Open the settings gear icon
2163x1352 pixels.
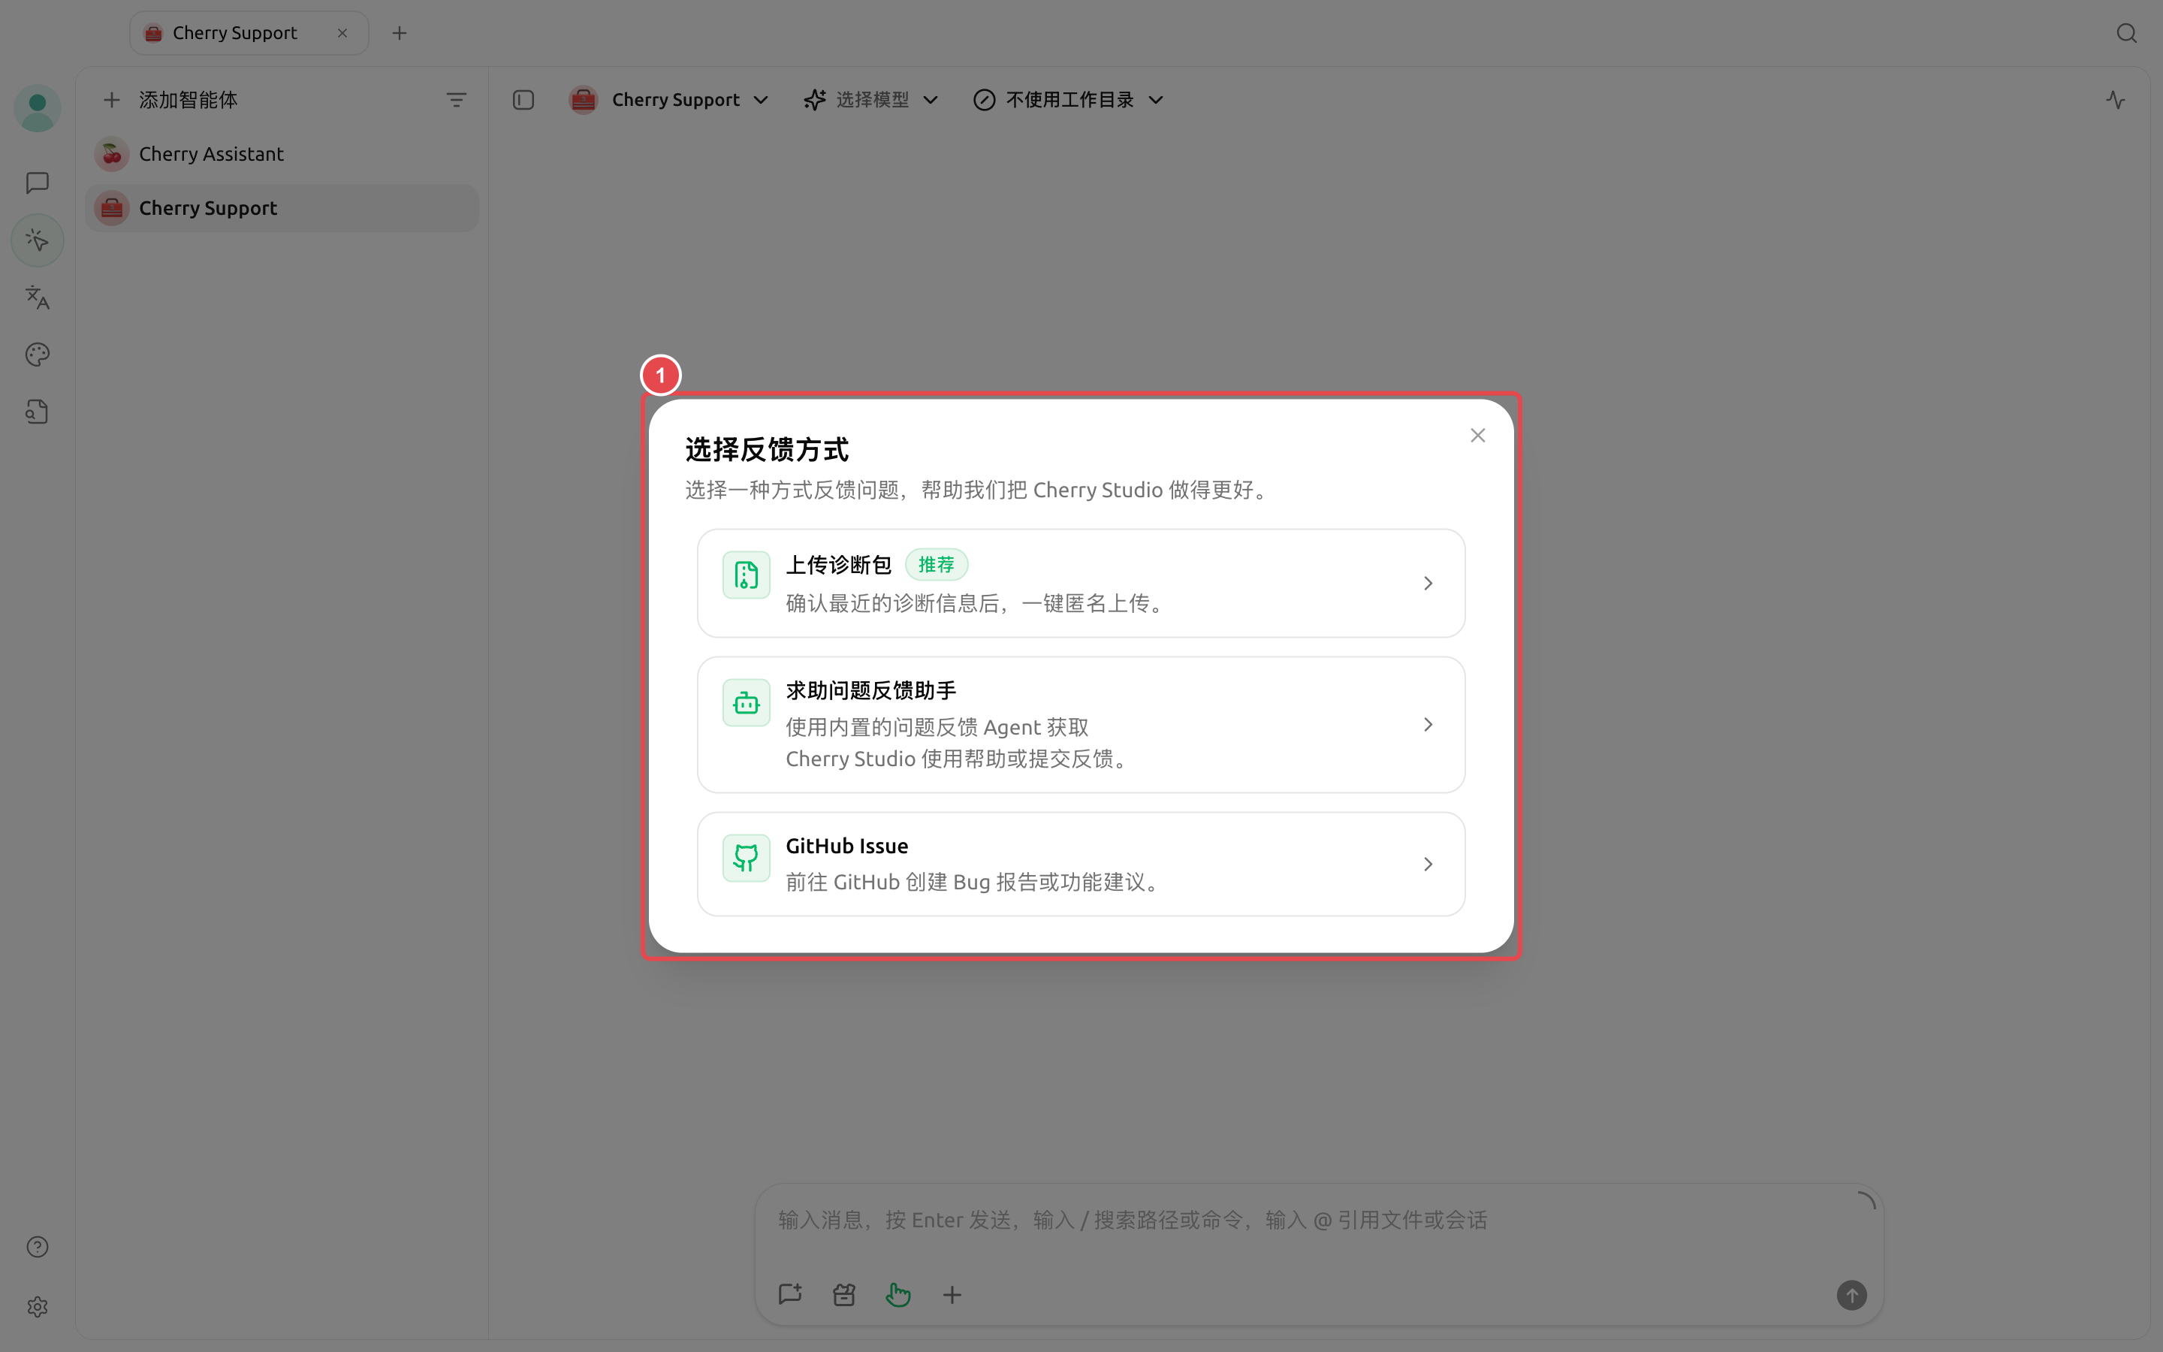pos(38,1306)
